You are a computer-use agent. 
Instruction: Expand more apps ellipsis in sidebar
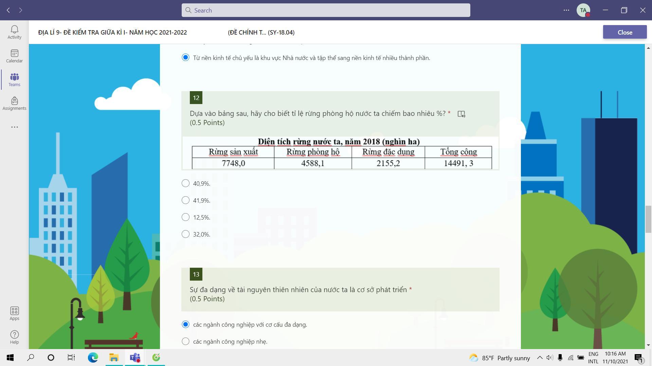tap(14, 127)
